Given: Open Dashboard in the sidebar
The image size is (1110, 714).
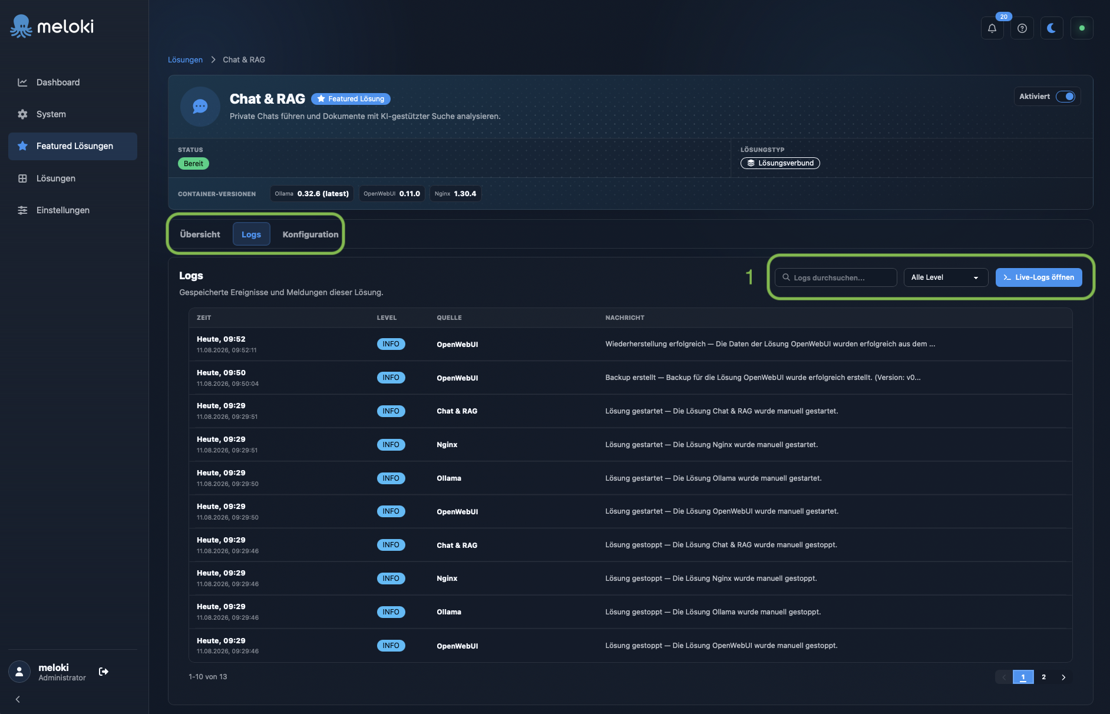Looking at the screenshot, I should pyautogui.click(x=72, y=82).
